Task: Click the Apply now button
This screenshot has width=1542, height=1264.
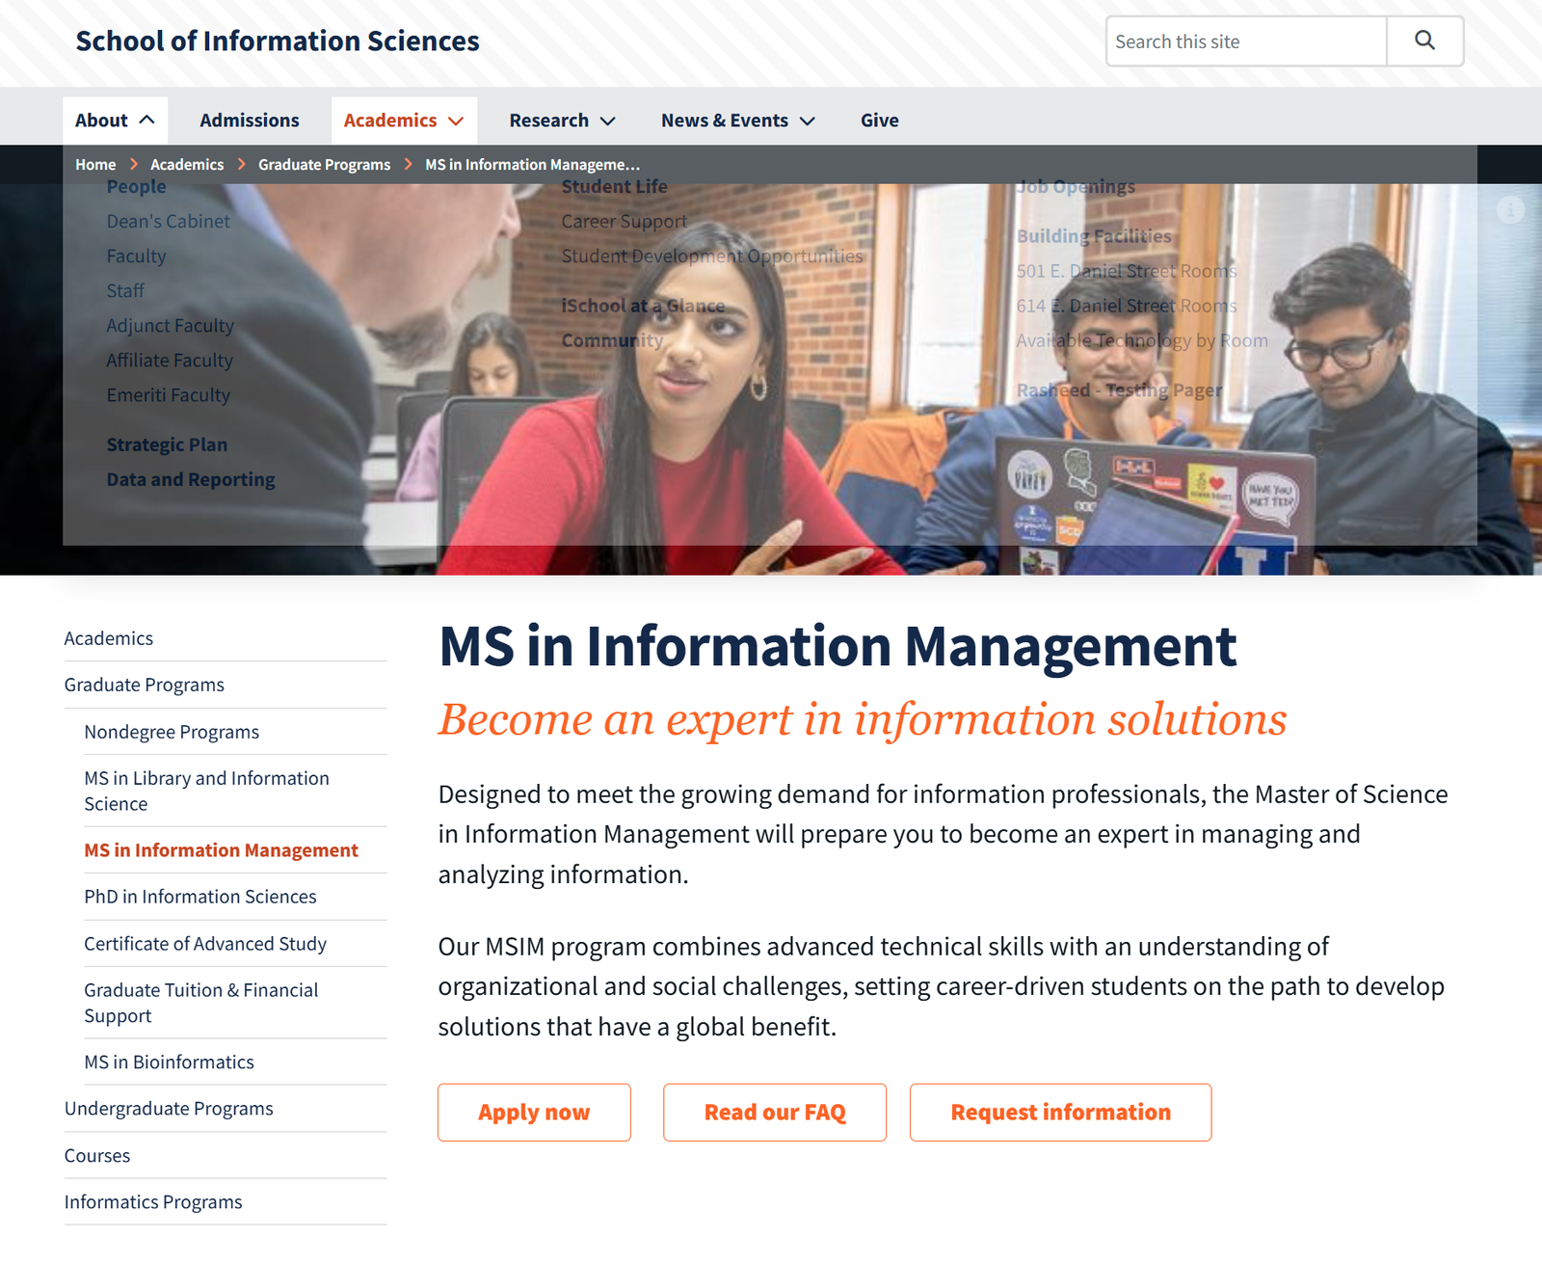Action: 534,1113
